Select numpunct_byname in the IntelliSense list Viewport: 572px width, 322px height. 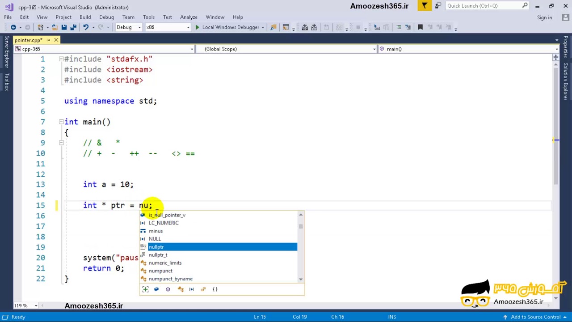tap(219, 279)
